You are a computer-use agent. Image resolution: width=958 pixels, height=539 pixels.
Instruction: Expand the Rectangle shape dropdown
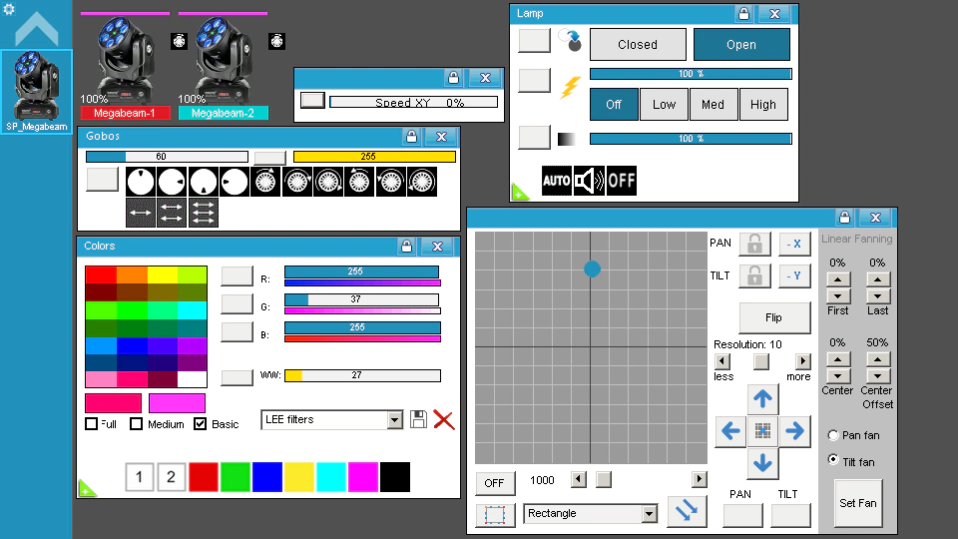coord(590,513)
